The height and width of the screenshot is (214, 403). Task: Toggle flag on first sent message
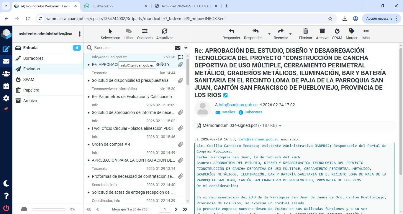pyautogui.click(x=180, y=57)
